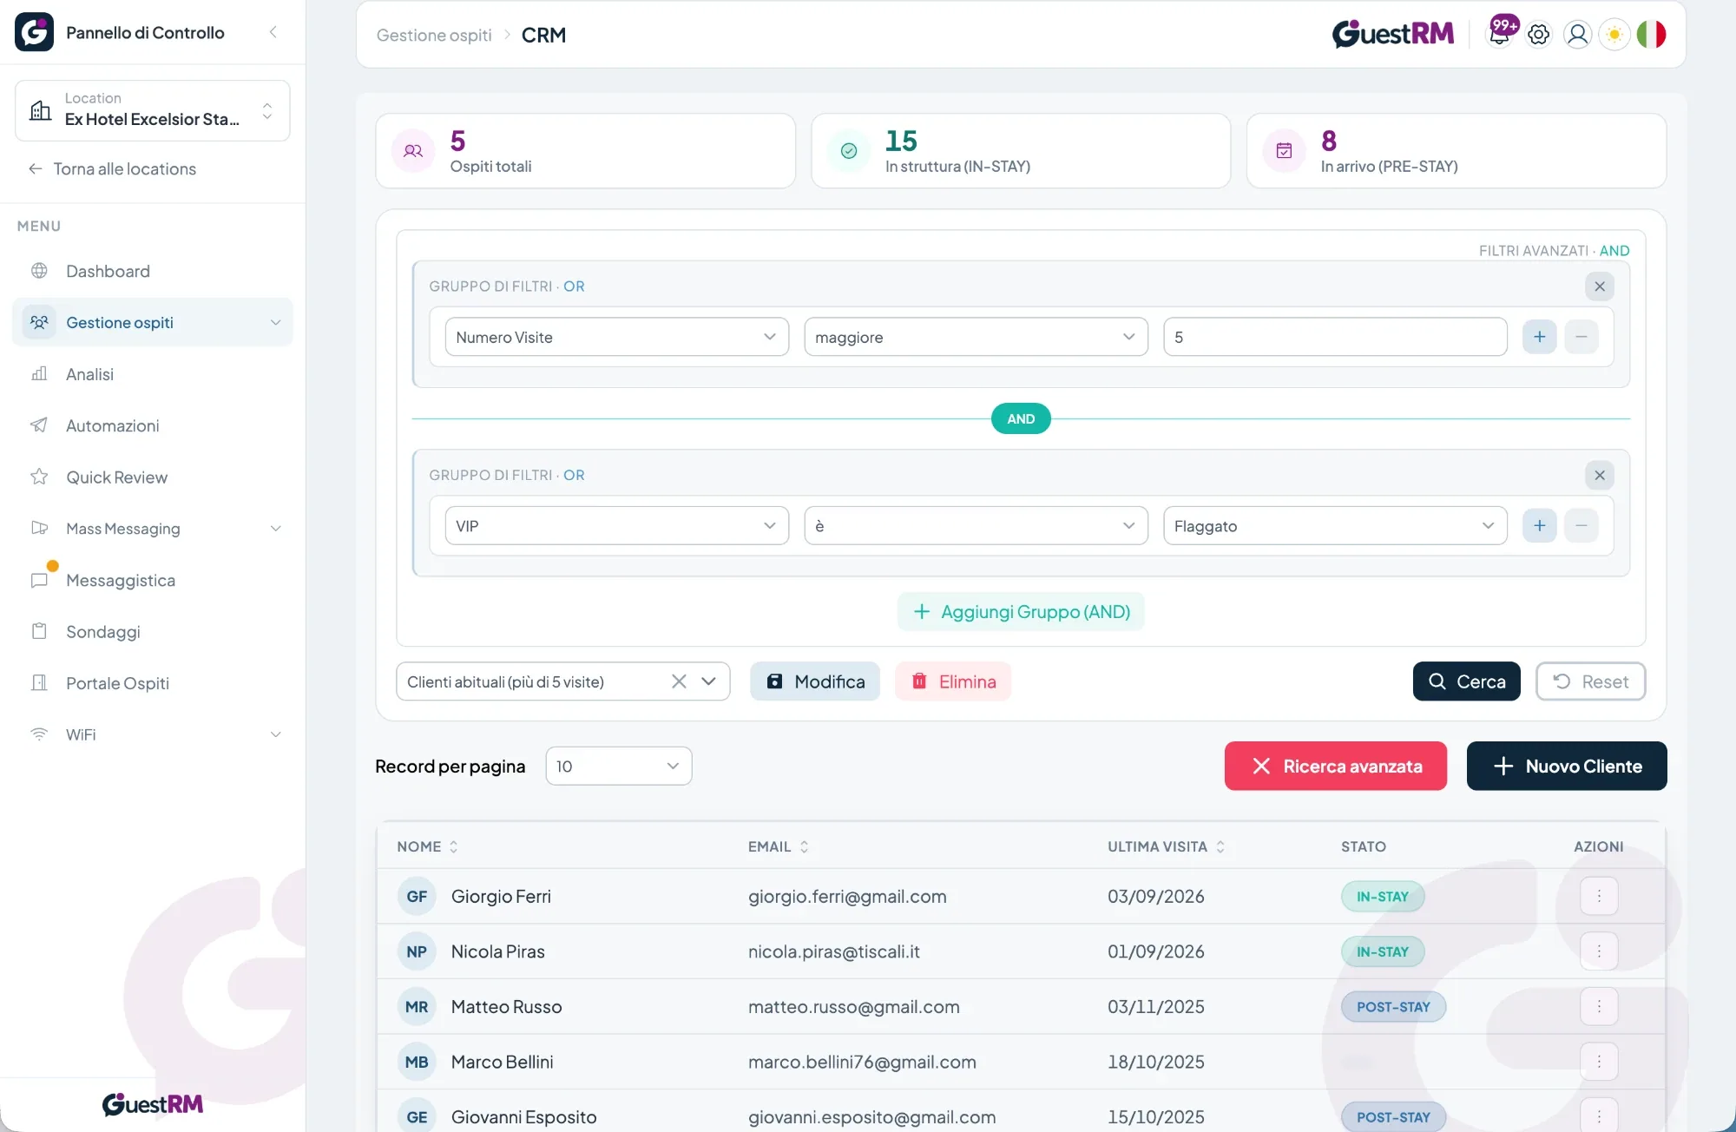Viewport: 1736px width, 1132px height.
Task: Remove the VIP filter group
Action: tap(1600, 475)
